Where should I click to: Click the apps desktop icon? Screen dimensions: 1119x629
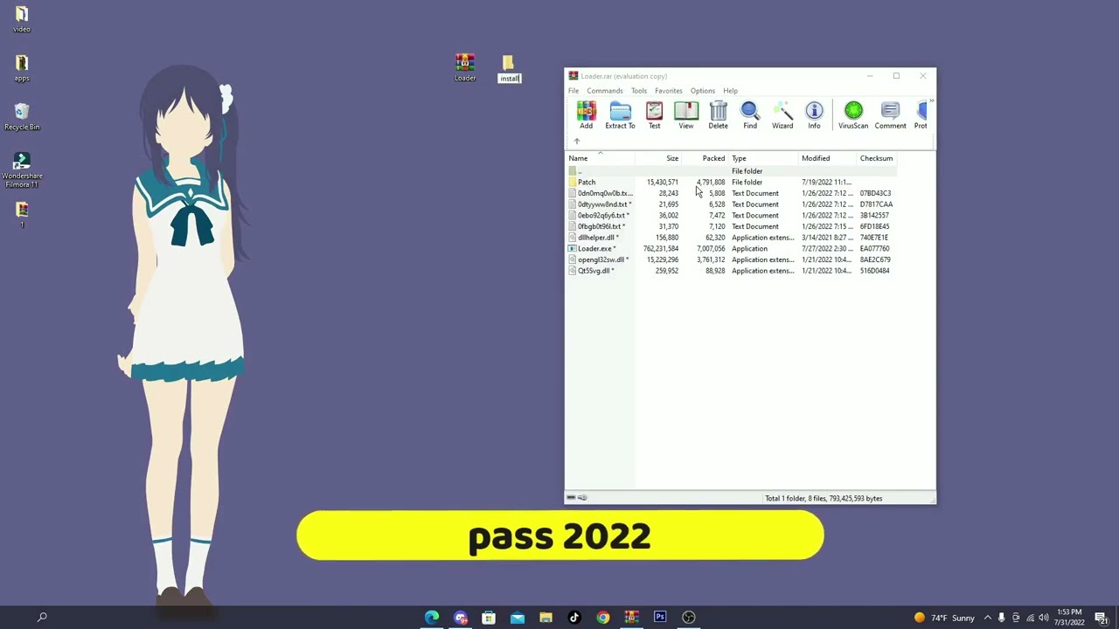click(22, 67)
